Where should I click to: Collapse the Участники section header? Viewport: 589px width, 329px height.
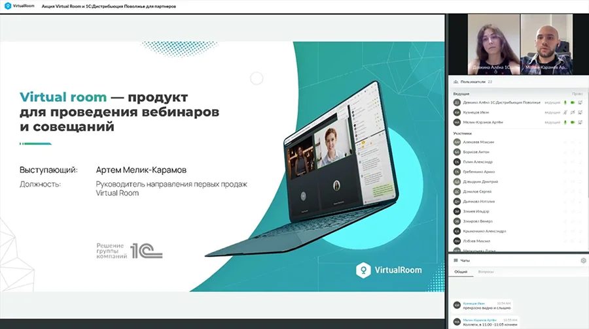[x=462, y=133]
